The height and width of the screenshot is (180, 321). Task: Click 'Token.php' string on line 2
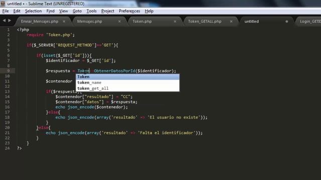59,34
